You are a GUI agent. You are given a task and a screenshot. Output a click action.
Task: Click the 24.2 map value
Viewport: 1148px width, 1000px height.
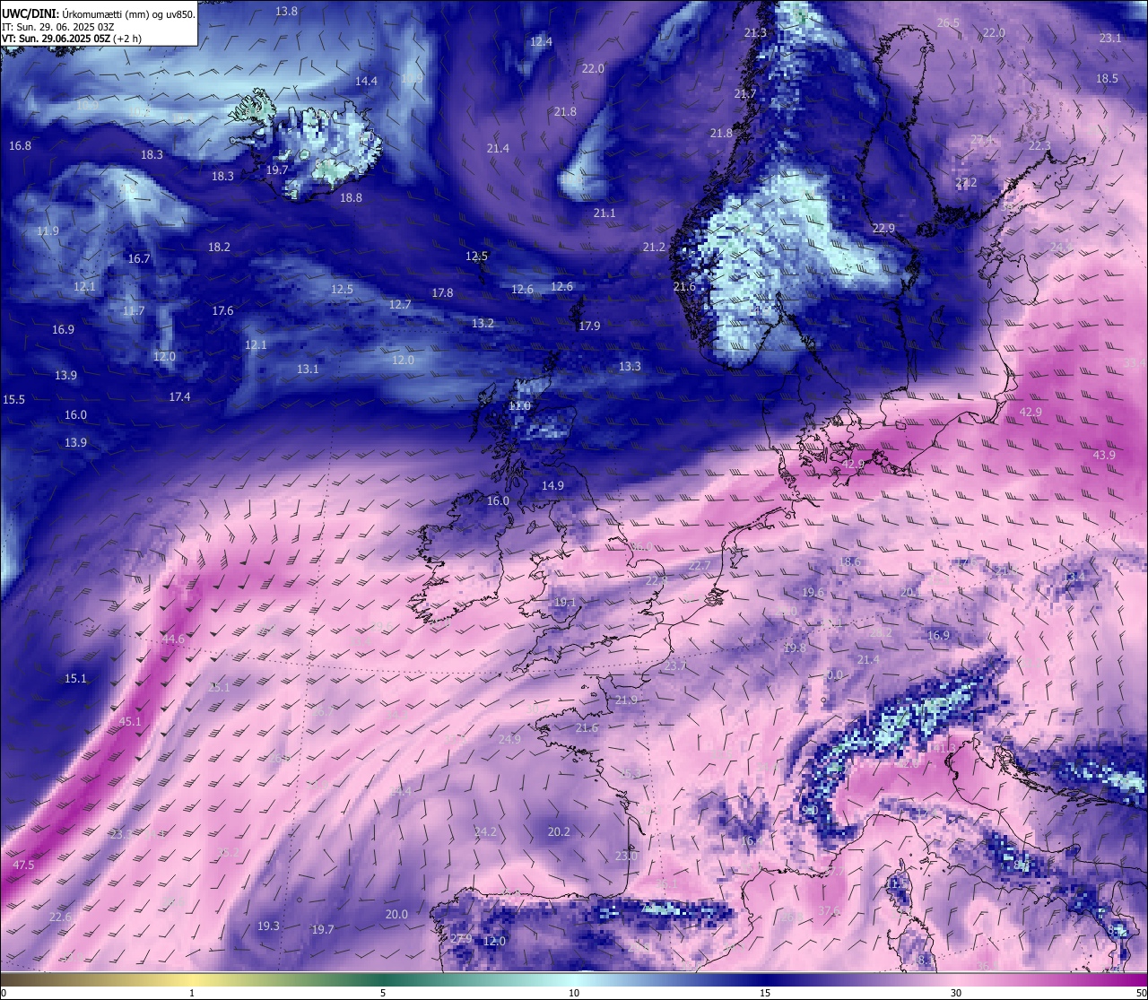click(x=485, y=832)
